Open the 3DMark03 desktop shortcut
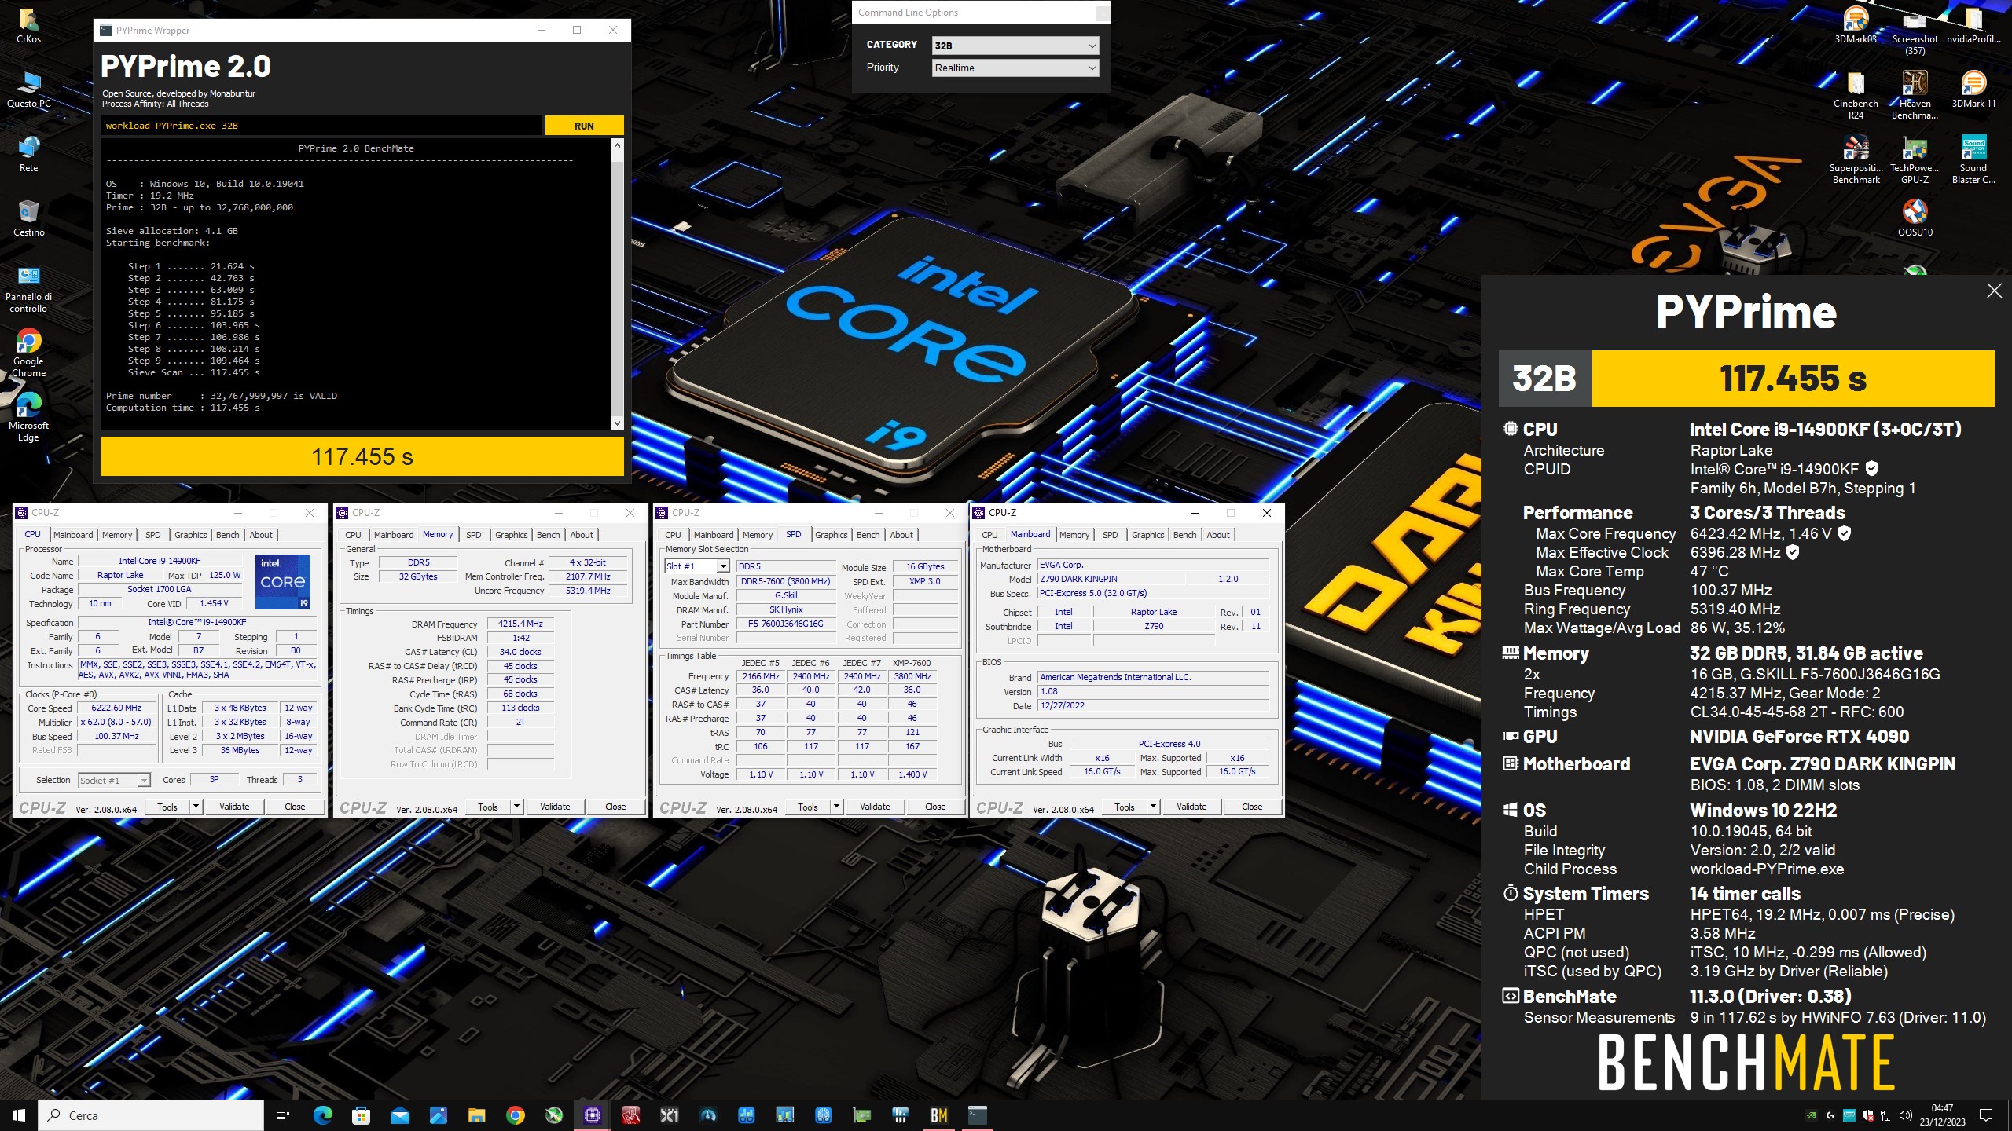This screenshot has height=1131, width=2012. coord(1856,25)
